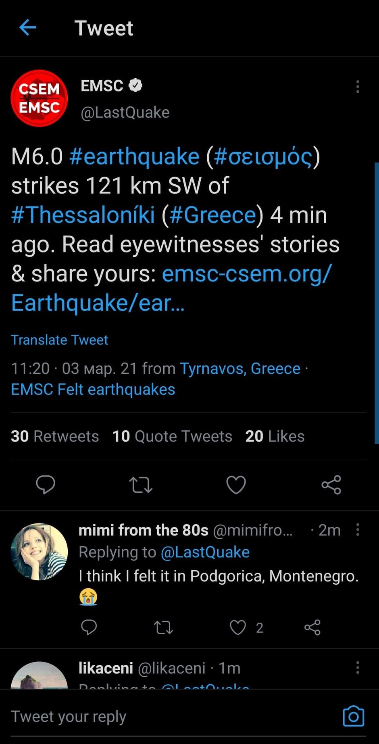Share the EMSC earthquake tweet
This screenshot has height=744, width=379.
[331, 485]
